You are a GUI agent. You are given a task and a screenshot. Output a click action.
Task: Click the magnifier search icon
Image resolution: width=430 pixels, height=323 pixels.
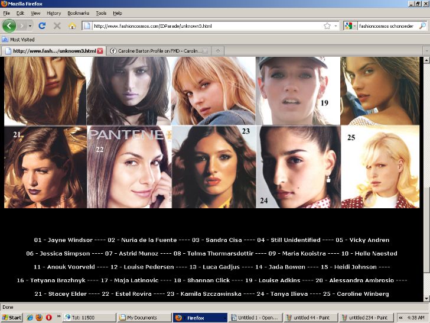point(422,26)
